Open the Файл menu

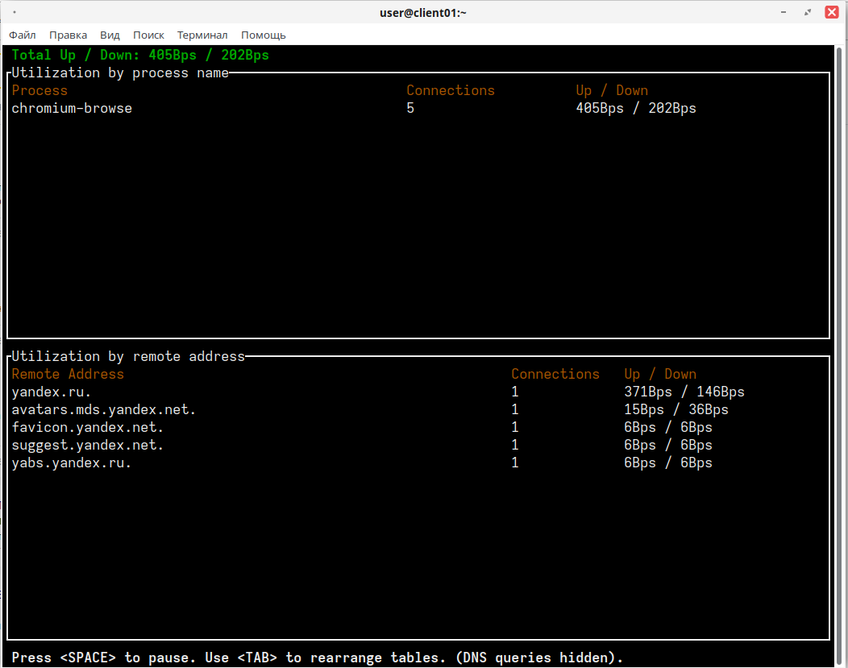tap(23, 35)
